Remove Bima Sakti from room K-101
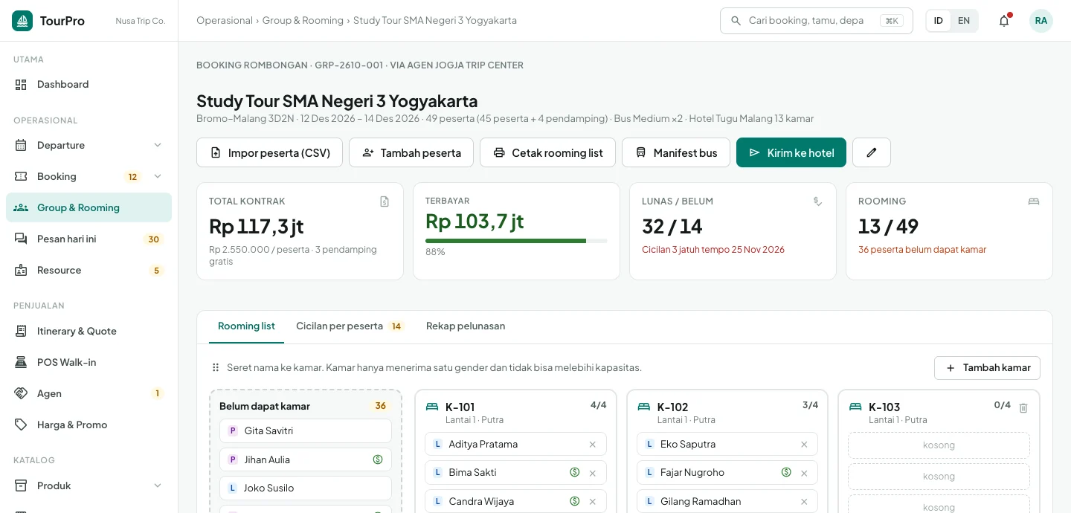The width and height of the screenshot is (1071, 513). [x=593, y=473]
